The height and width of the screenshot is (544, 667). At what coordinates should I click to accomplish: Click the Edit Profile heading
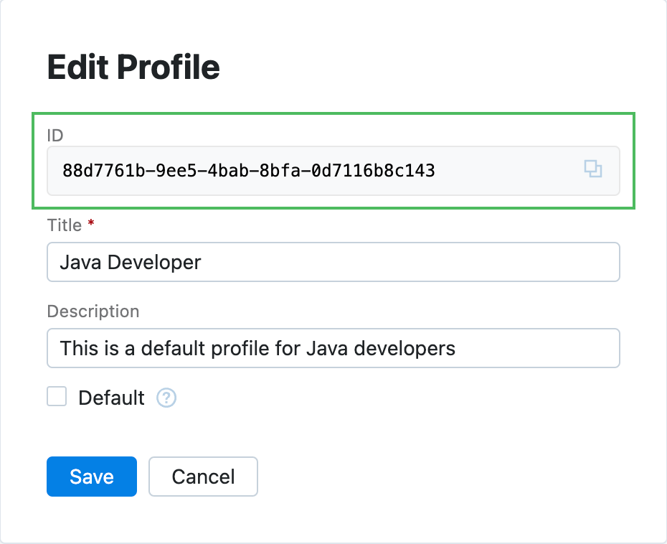click(133, 66)
